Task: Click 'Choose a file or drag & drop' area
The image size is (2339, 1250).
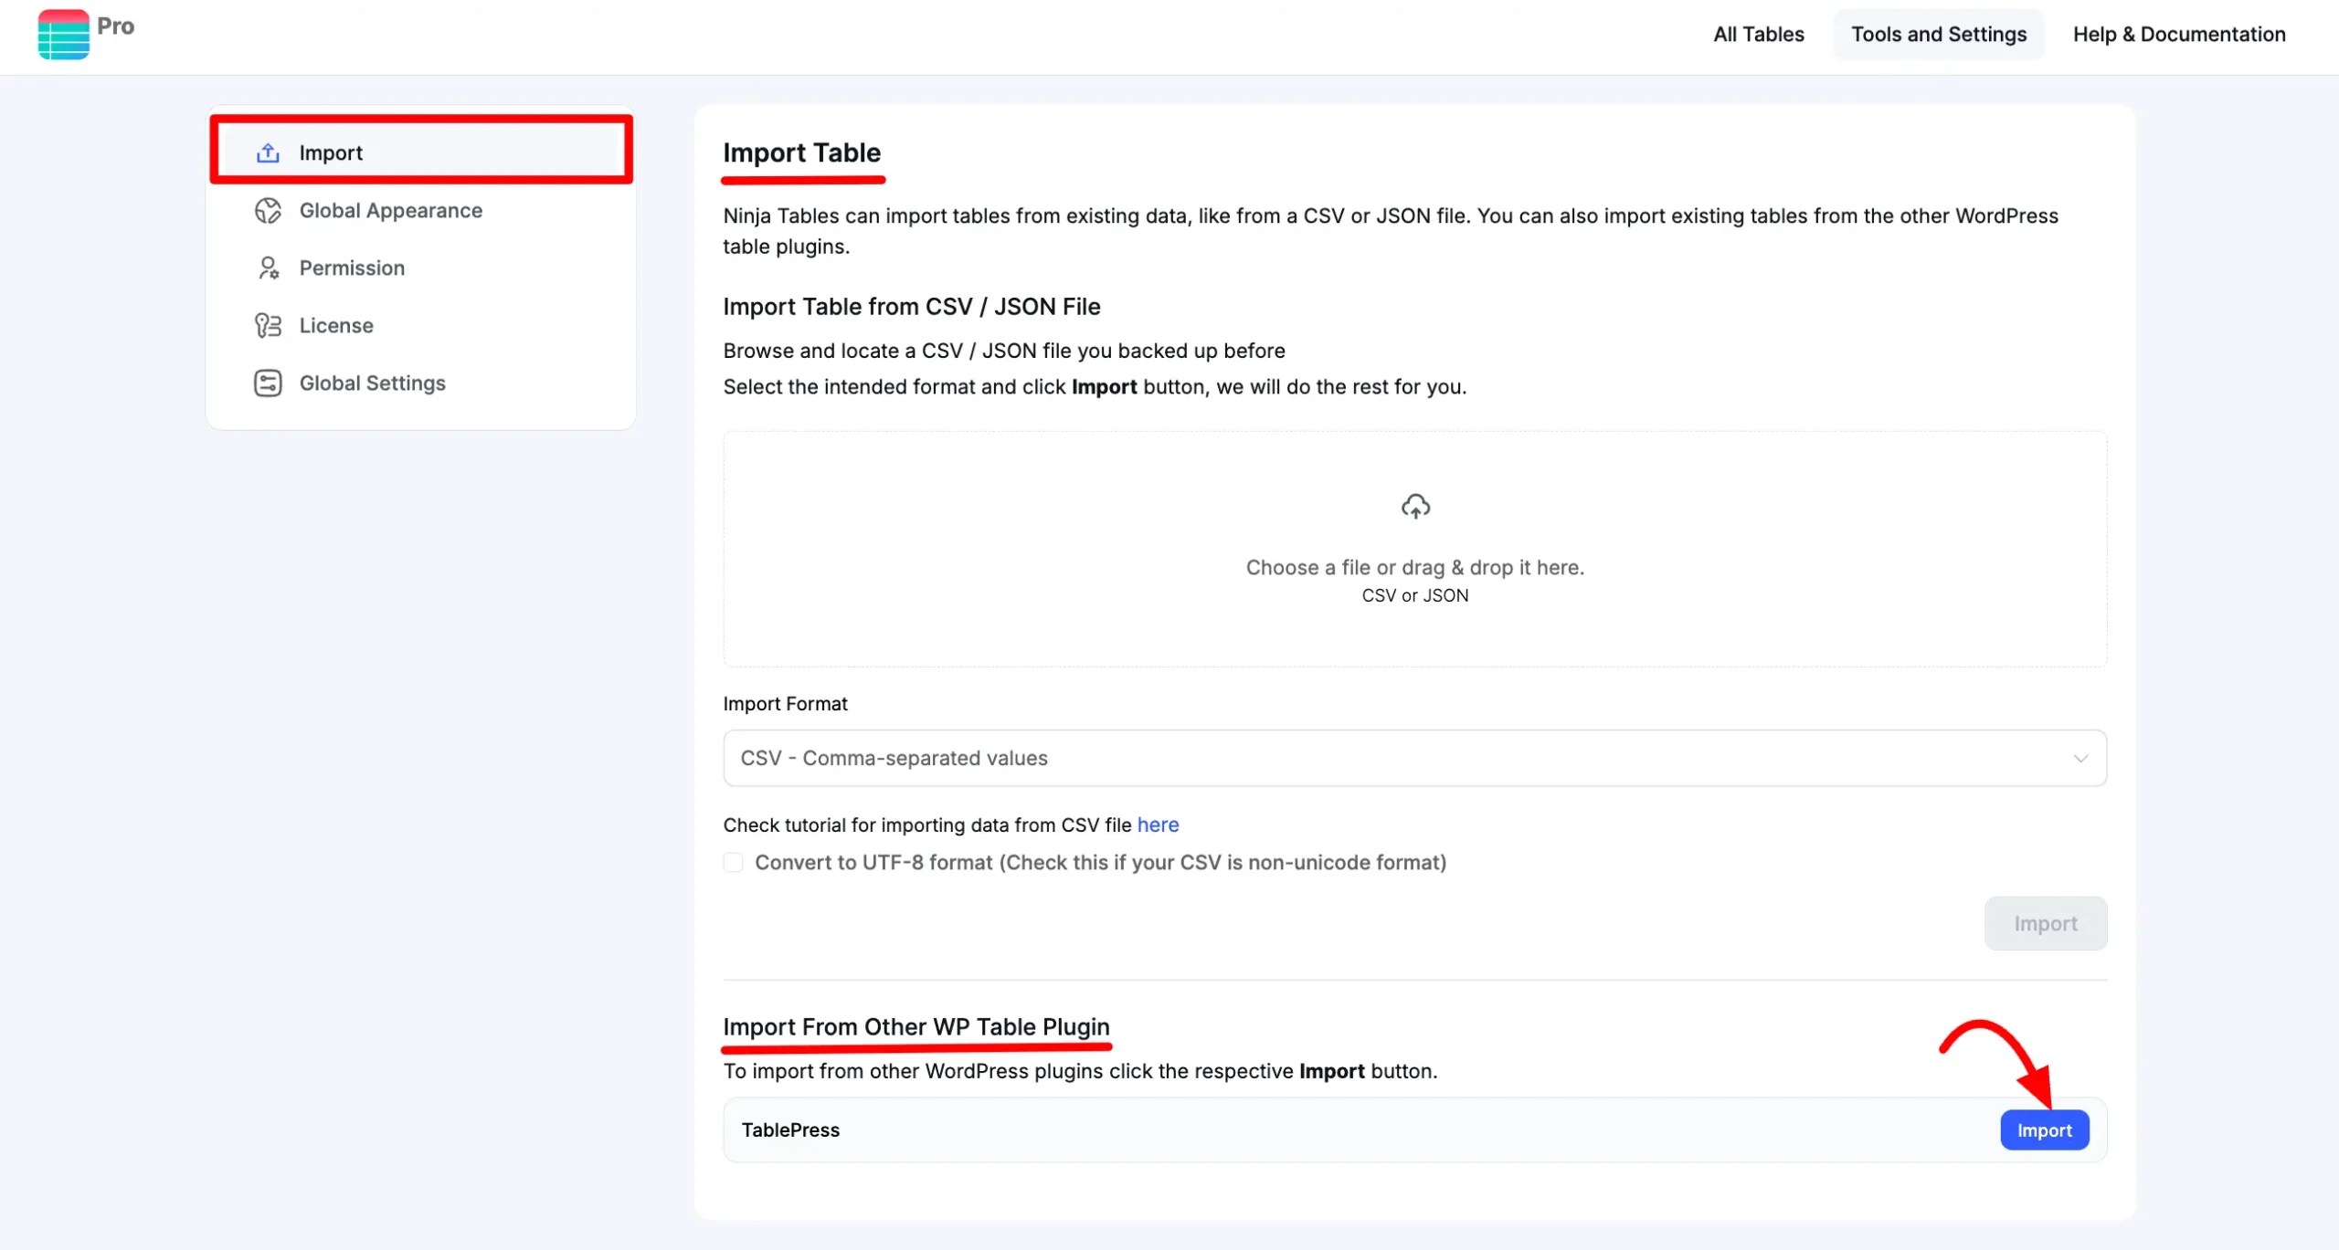Action: [x=1414, y=568]
